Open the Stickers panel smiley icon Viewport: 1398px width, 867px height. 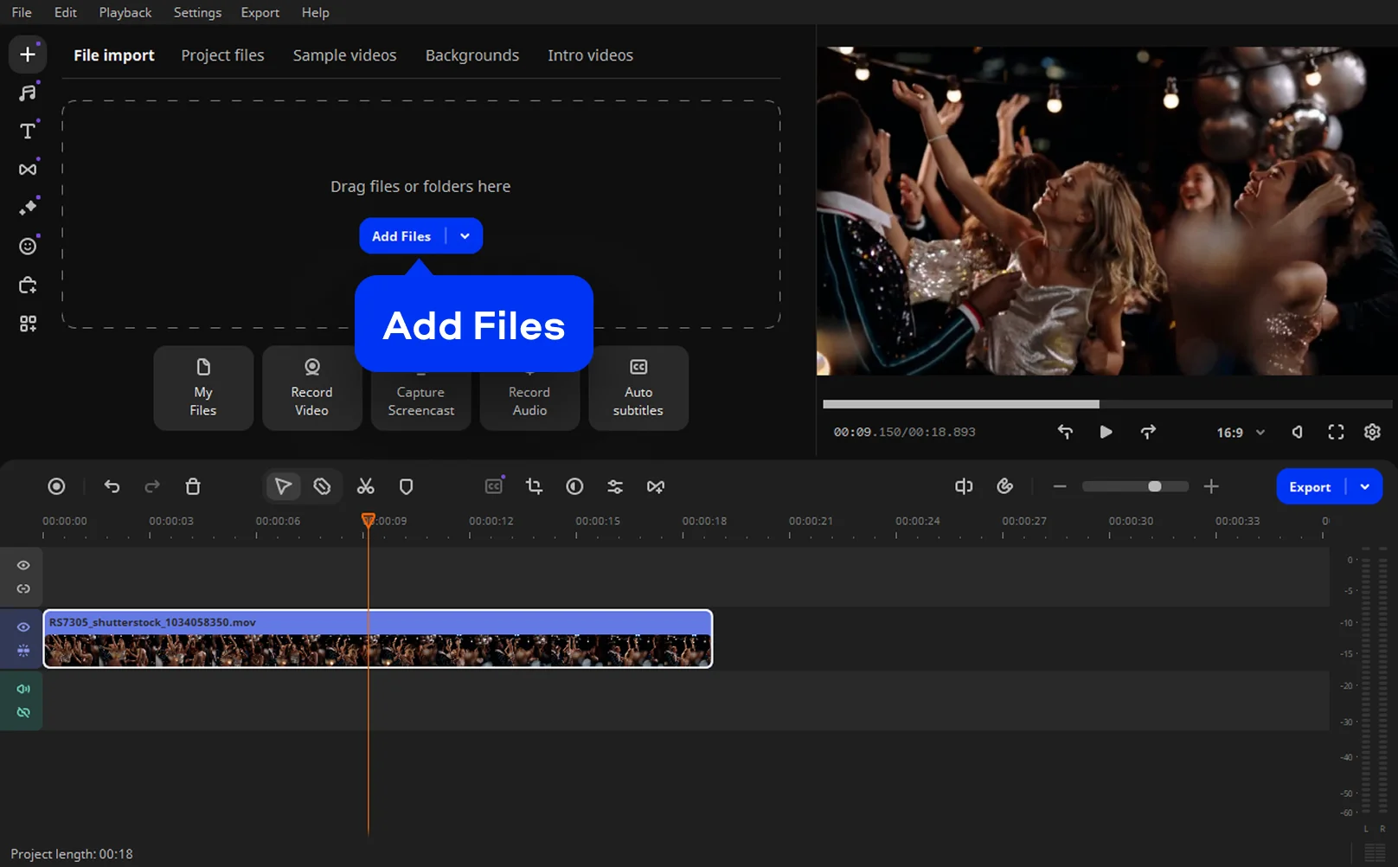tap(28, 247)
